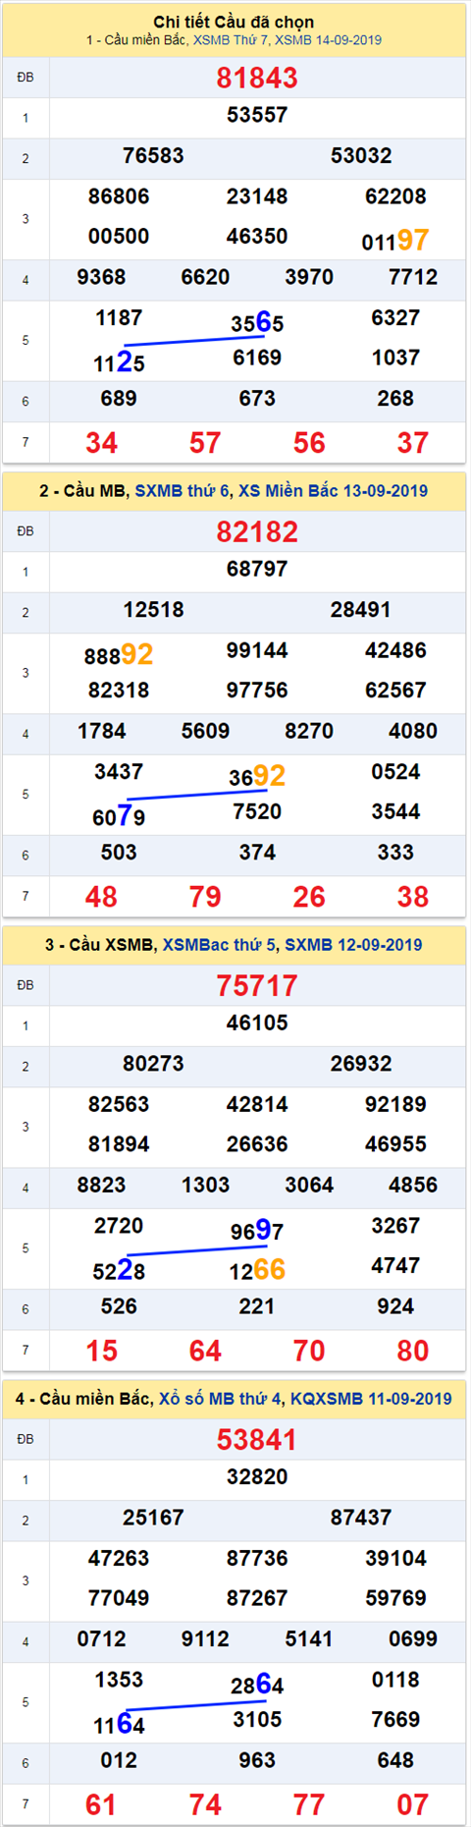Select special prize number 82182
The width and height of the screenshot is (471, 1827).
pyautogui.click(x=257, y=531)
